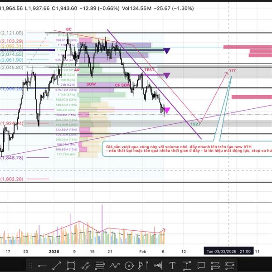The width and height of the screenshot is (272, 272).
Task: Select the trend line tool
Action: tap(57, 266)
